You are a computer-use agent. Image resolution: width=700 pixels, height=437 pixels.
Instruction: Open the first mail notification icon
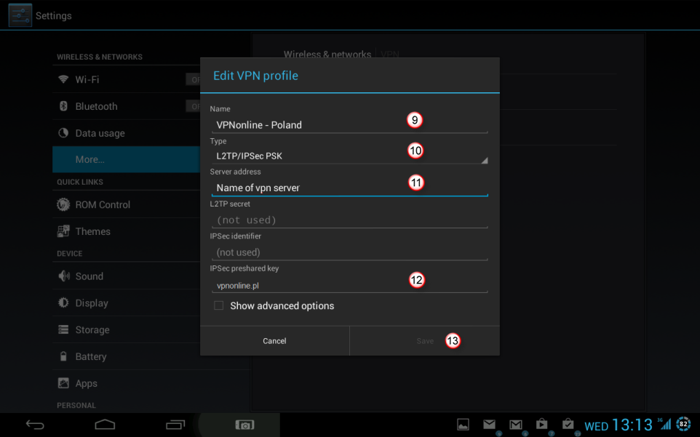[x=489, y=424]
